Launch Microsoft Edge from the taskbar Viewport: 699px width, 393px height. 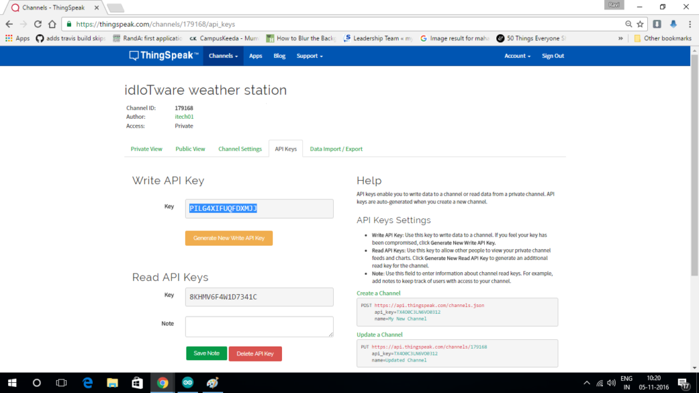pyautogui.click(x=87, y=383)
